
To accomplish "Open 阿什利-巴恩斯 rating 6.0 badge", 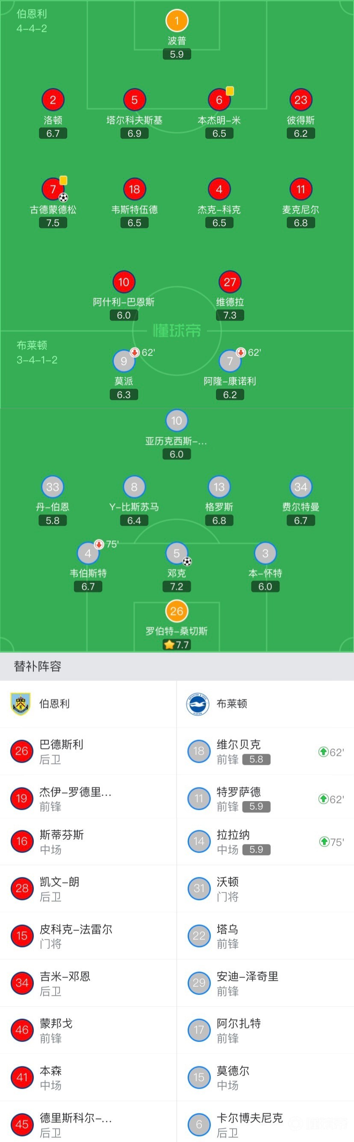I will click(x=124, y=315).
